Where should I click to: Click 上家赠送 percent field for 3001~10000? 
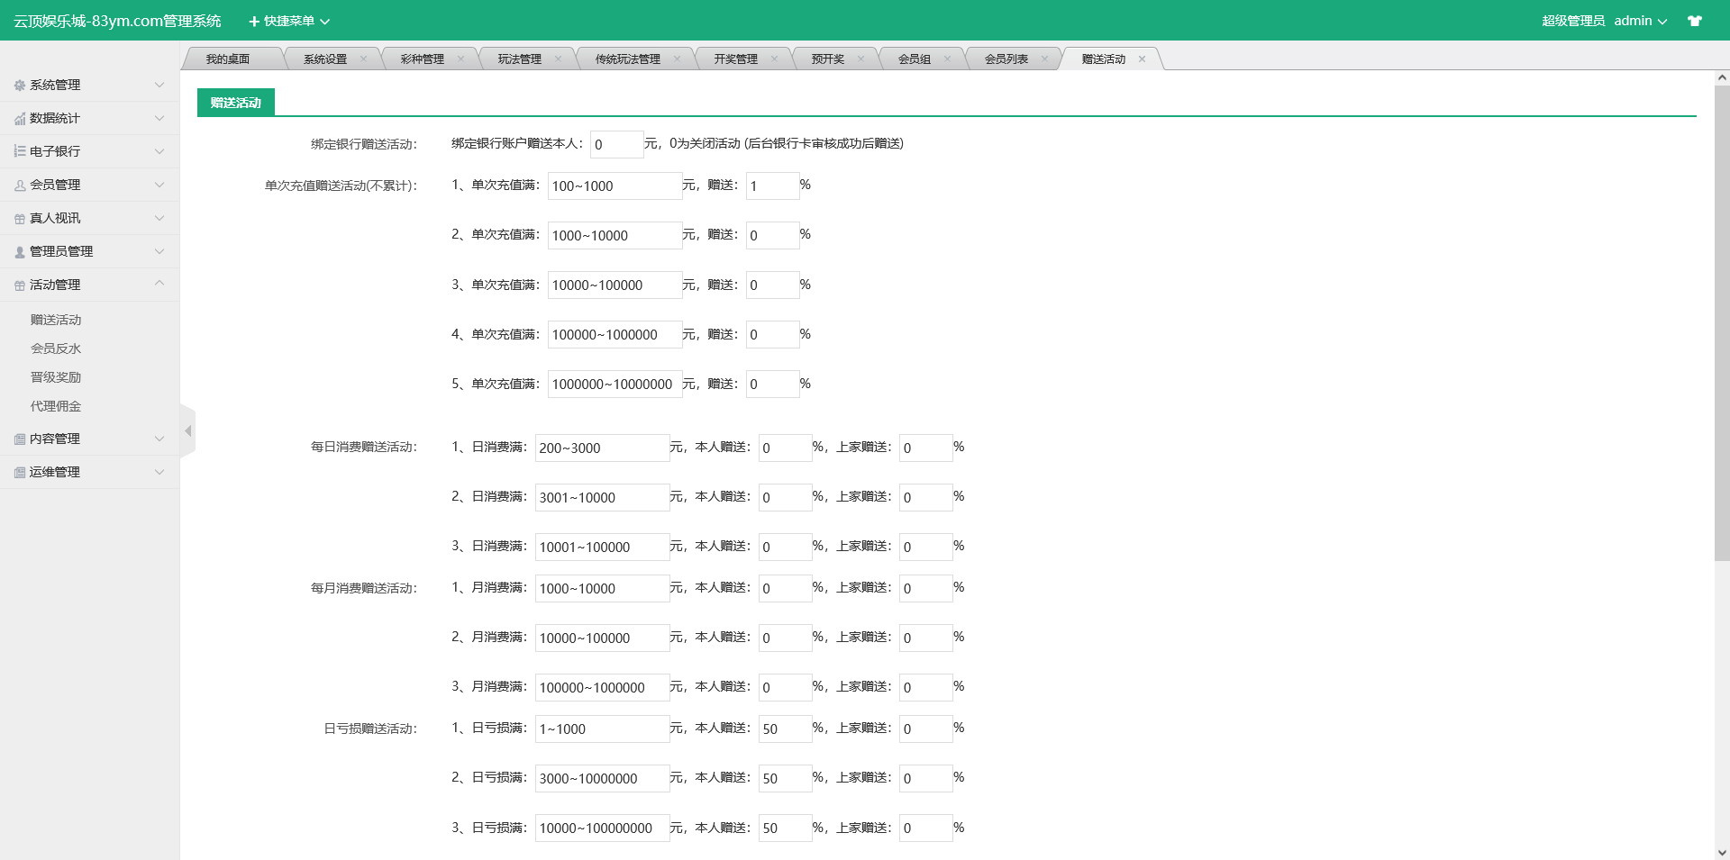tap(925, 497)
